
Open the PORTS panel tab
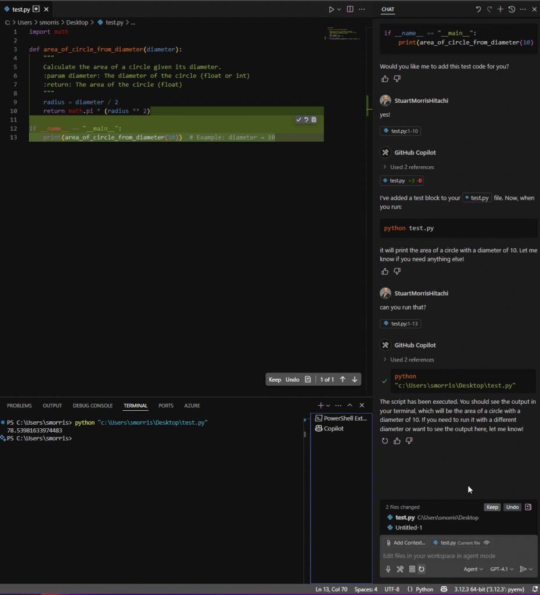[165, 406]
